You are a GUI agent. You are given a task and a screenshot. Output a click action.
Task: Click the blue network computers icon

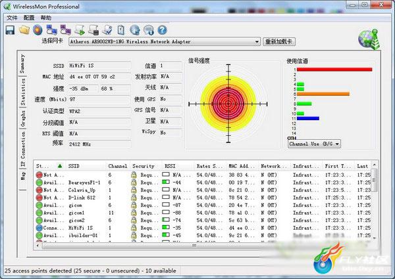point(51,30)
